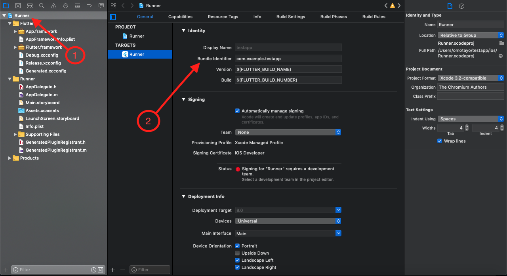The image size is (507, 276).
Task: Uncheck the Portrait orientation checkbox
Action: point(237,246)
